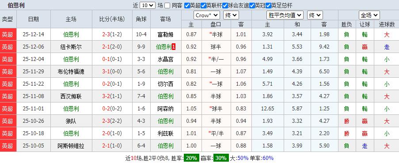
Task: Click the 伯恩利 section title
Action: point(16,5)
